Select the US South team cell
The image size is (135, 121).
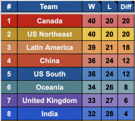50,74
